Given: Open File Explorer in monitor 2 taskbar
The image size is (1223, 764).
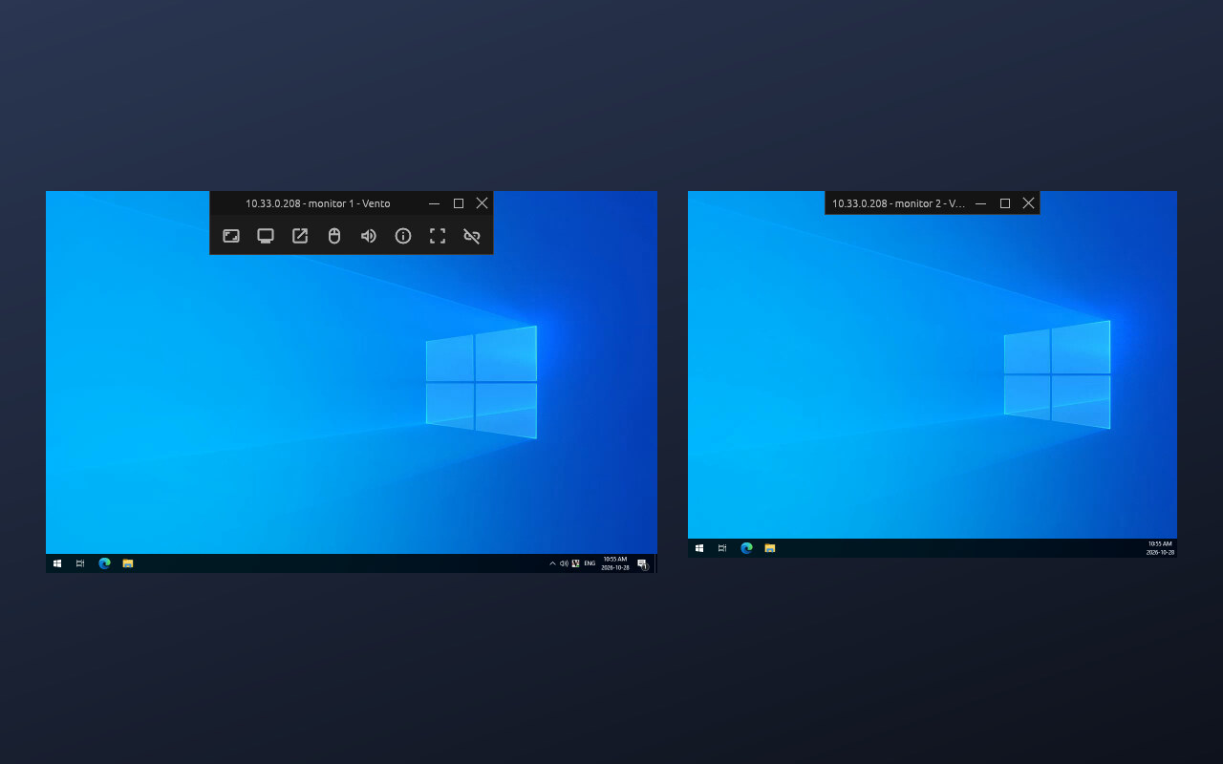Looking at the screenshot, I should tap(769, 548).
